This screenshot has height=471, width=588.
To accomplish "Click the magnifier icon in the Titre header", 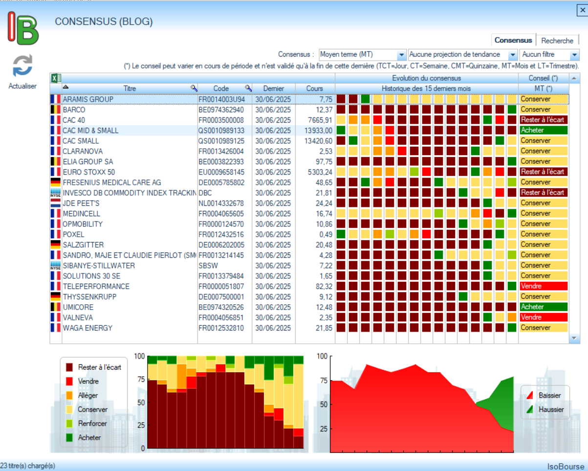I will [194, 88].
